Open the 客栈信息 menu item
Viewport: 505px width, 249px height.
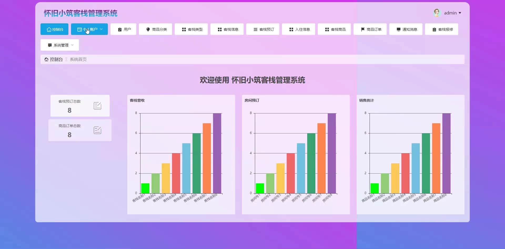point(227,29)
